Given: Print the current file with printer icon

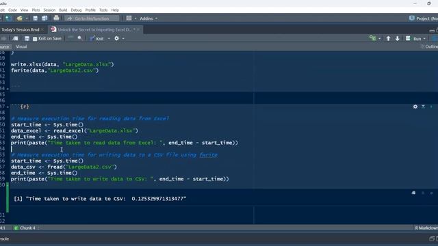Looking at the screenshot, I should 56,18.
